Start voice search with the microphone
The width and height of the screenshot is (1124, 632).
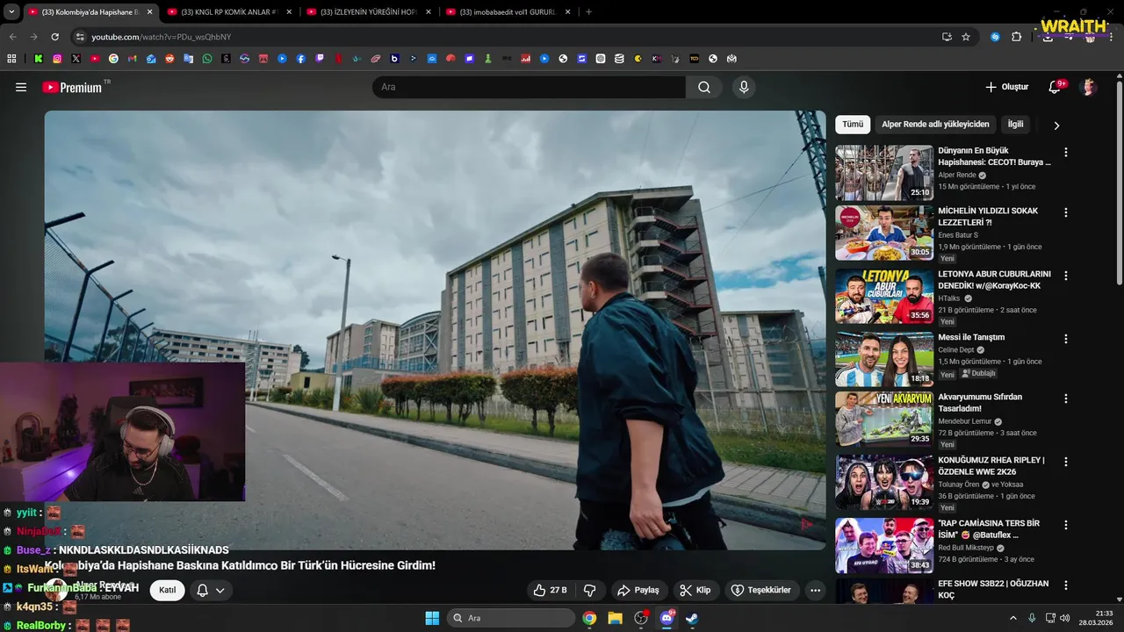[x=744, y=87]
